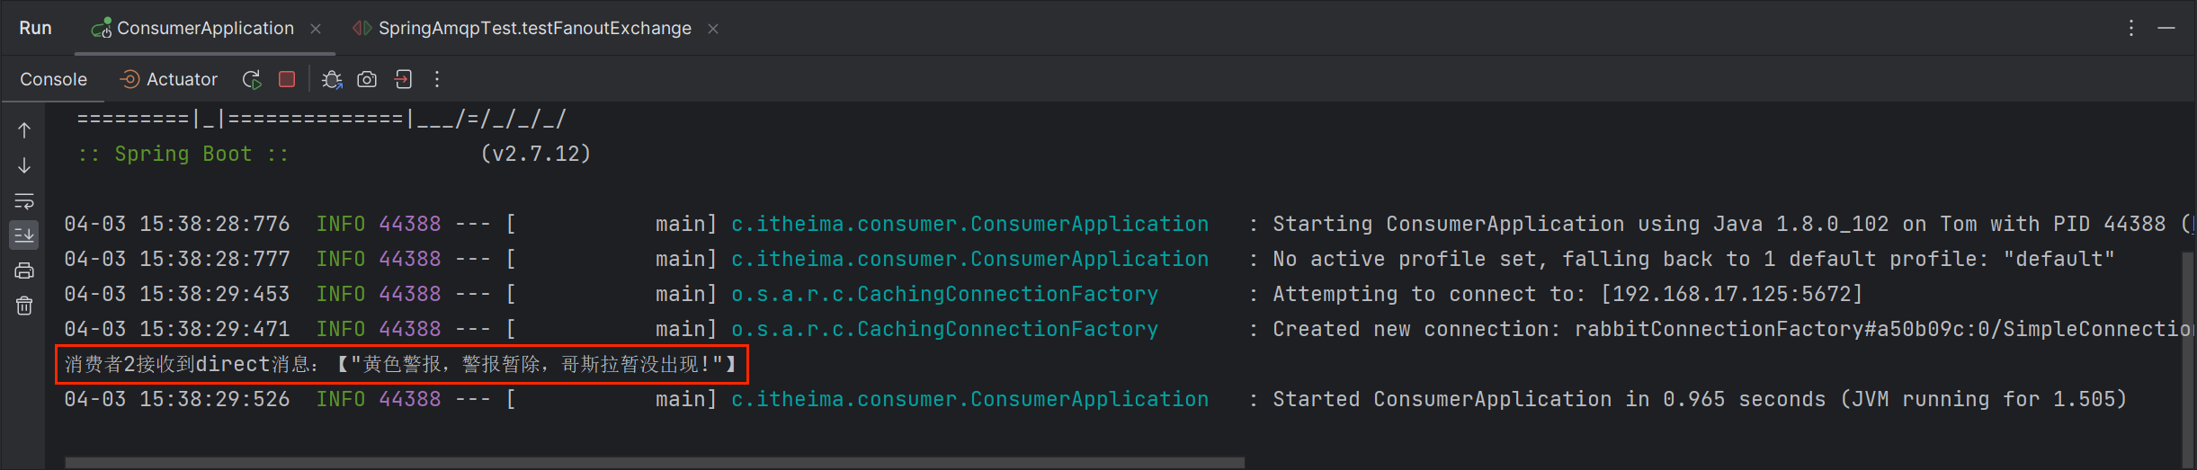
Task: Open more actions in console toolbar
Action: tap(437, 80)
